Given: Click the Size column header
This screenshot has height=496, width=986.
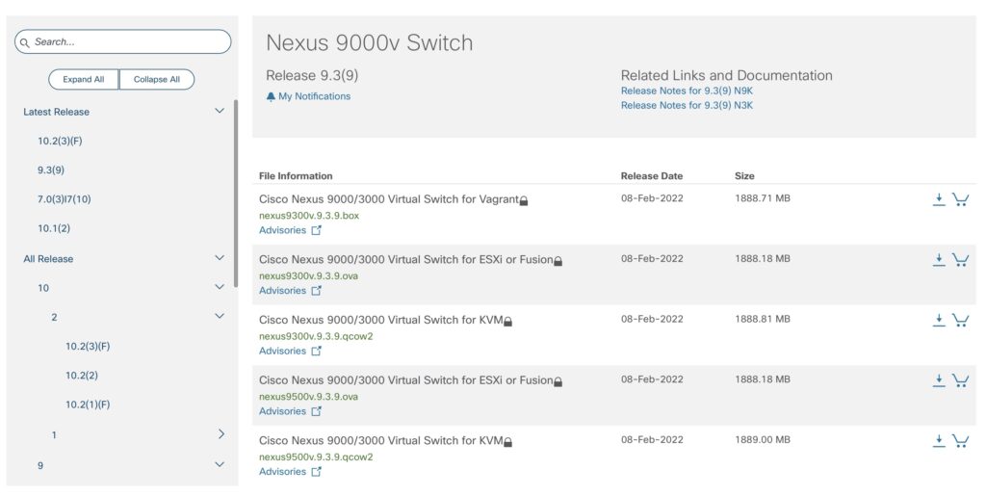Looking at the screenshot, I should pyautogui.click(x=744, y=176).
